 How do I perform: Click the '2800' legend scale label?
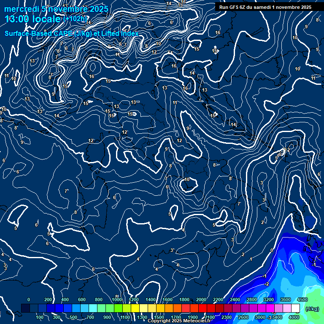tap(252, 300)
